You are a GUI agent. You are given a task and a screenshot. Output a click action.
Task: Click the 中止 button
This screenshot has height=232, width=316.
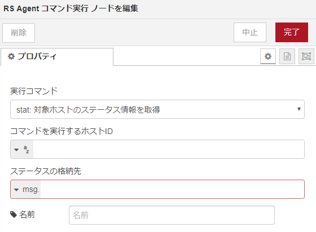250,32
